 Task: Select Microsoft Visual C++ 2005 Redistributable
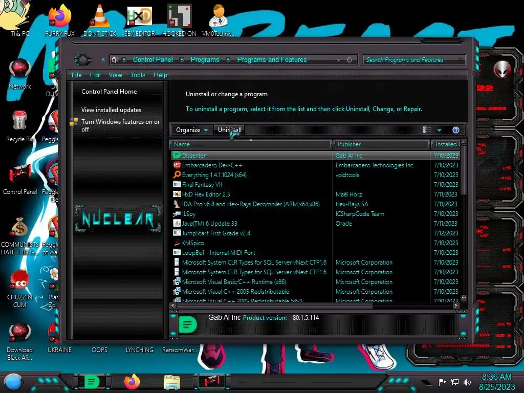(316, 291)
